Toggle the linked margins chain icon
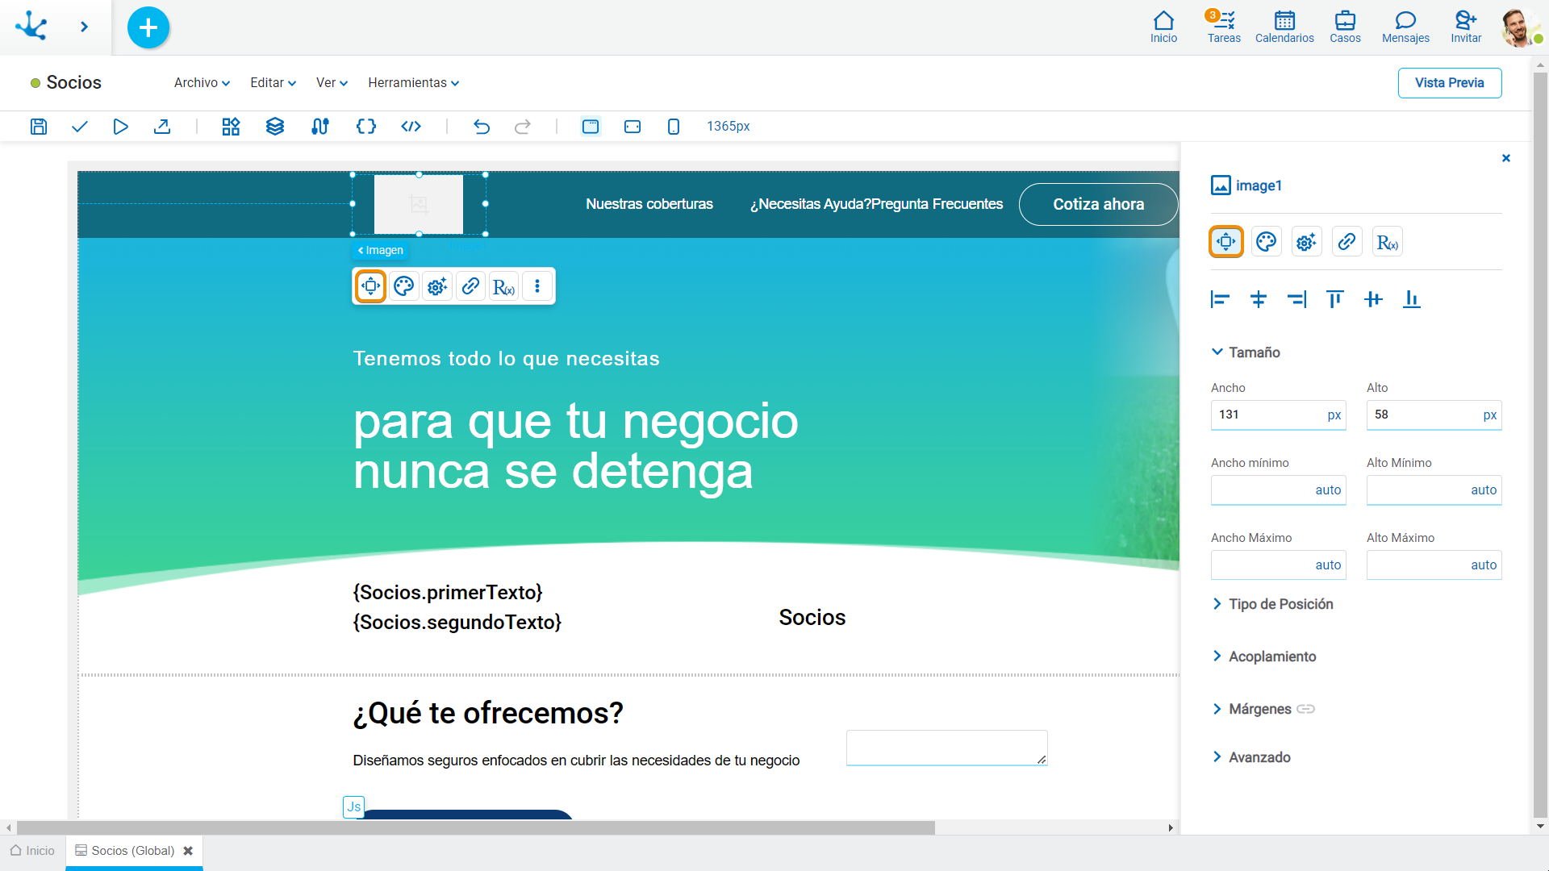Image resolution: width=1549 pixels, height=871 pixels. coord(1306,709)
